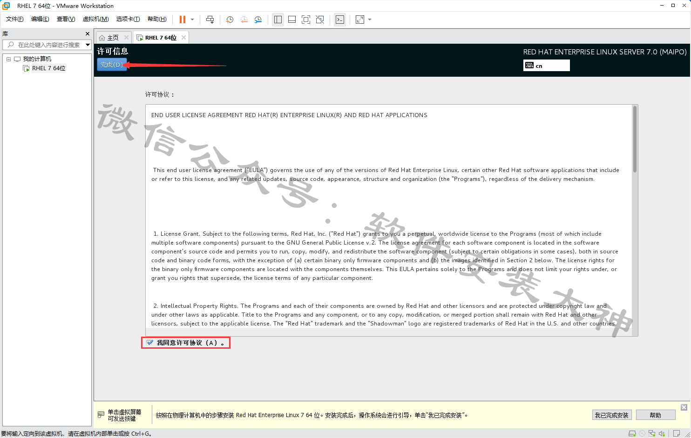Open the stretch display dropdown arrow
Screen dimensions: 691x438
click(370, 20)
